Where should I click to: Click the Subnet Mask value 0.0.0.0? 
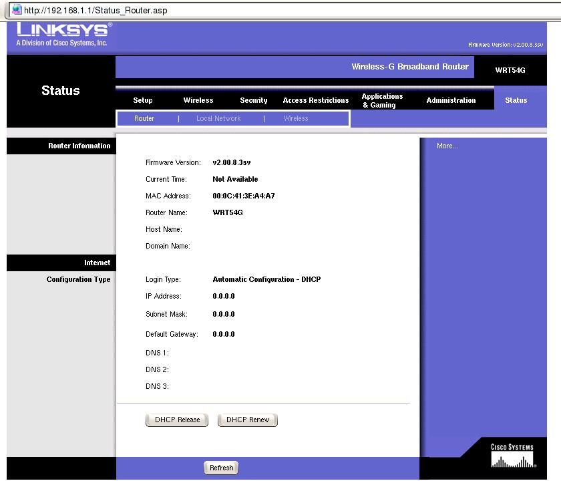224,314
